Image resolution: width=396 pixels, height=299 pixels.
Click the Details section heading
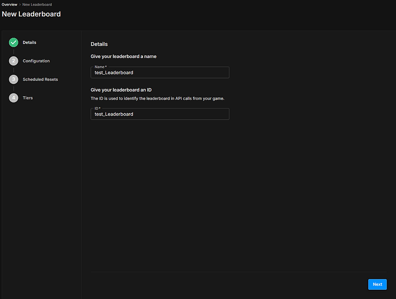click(x=99, y=44)
